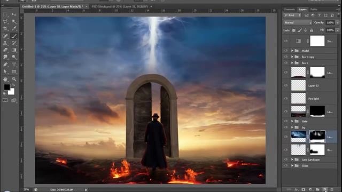
Task: Hide the Lava Landscape group
Action: 286,159
